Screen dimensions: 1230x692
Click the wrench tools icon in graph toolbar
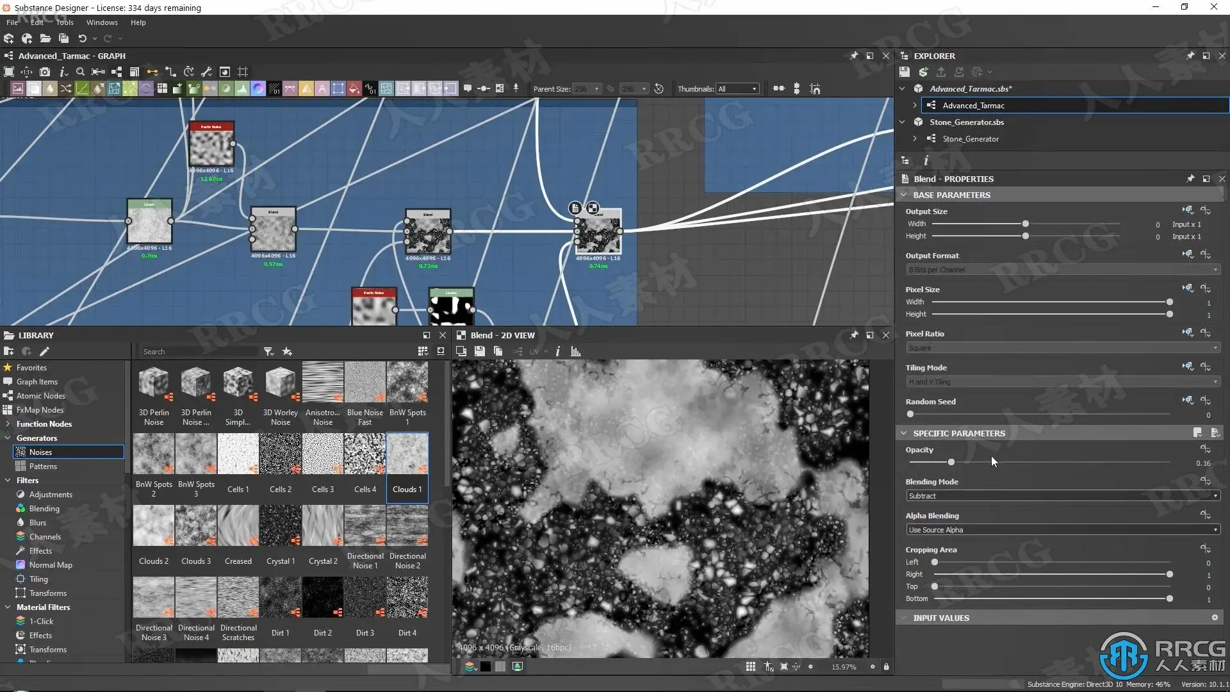pyautogui.click(x=206, y=72)
